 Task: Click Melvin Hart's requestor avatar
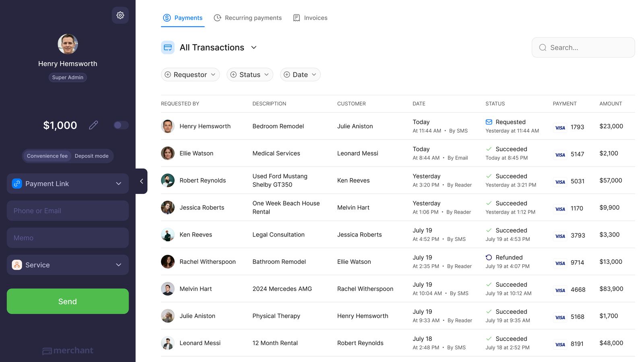tap(168, 289)
